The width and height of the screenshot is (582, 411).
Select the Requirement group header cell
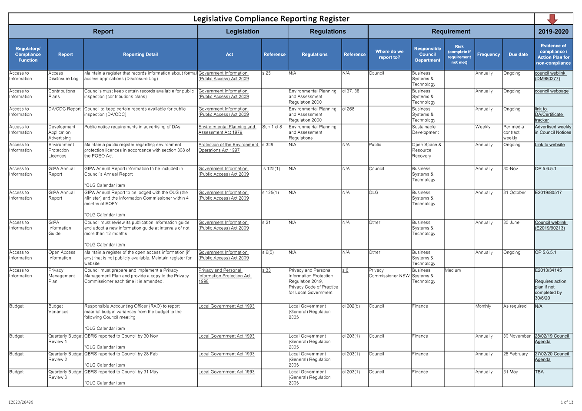pyautogui.click(x=451, y=31)
